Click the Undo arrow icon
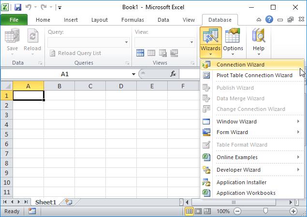 [29, 7]
